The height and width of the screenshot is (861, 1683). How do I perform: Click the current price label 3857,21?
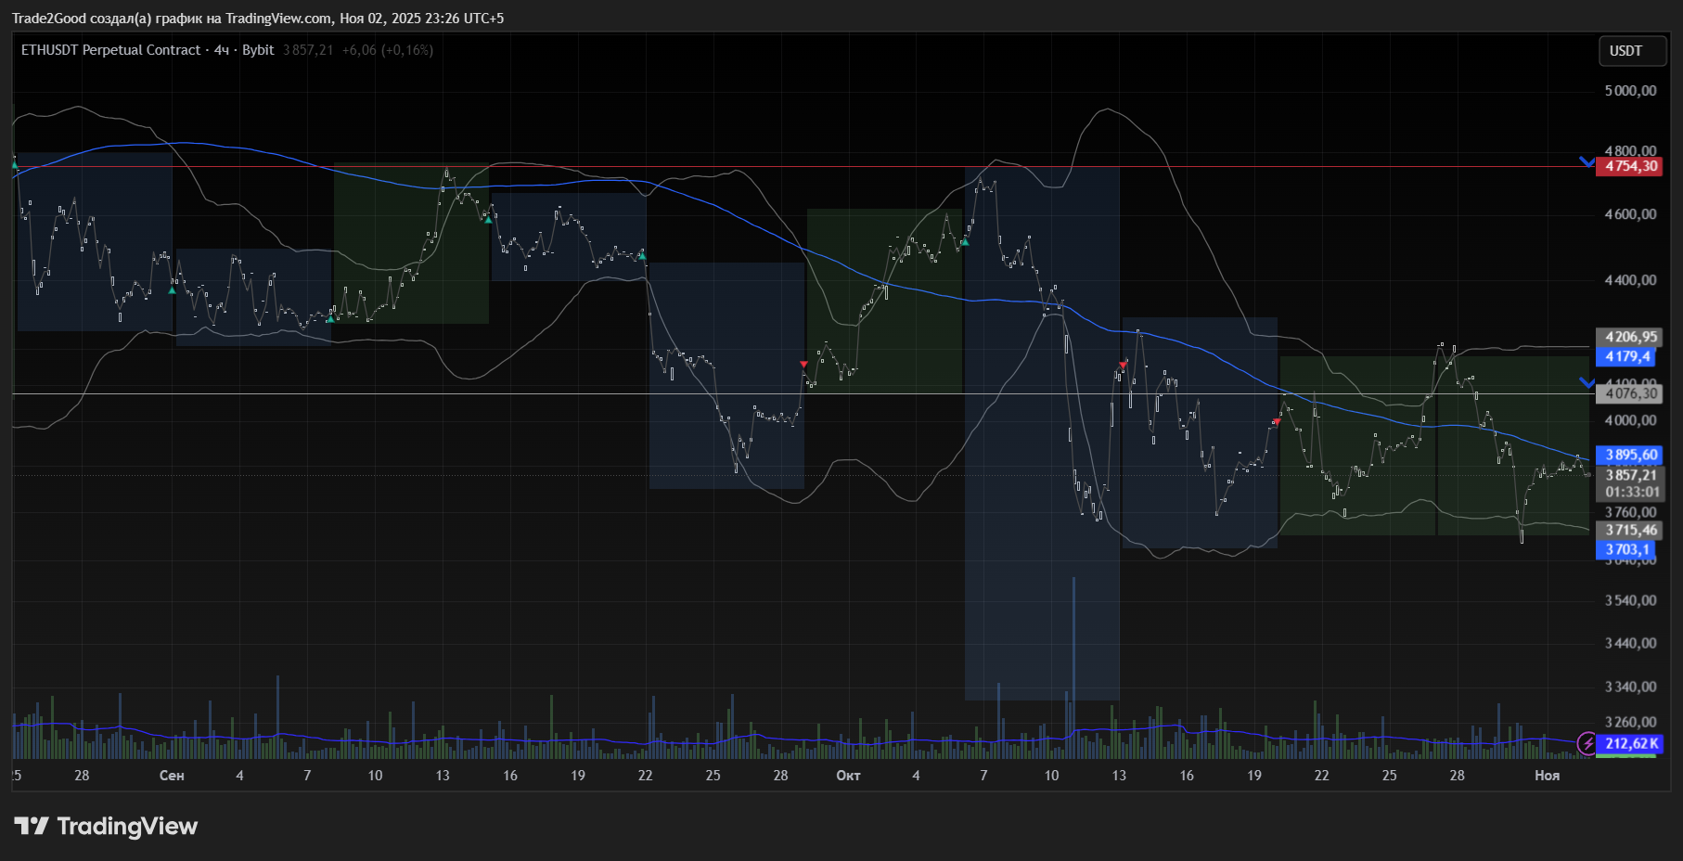click(x=1631, y=475)
